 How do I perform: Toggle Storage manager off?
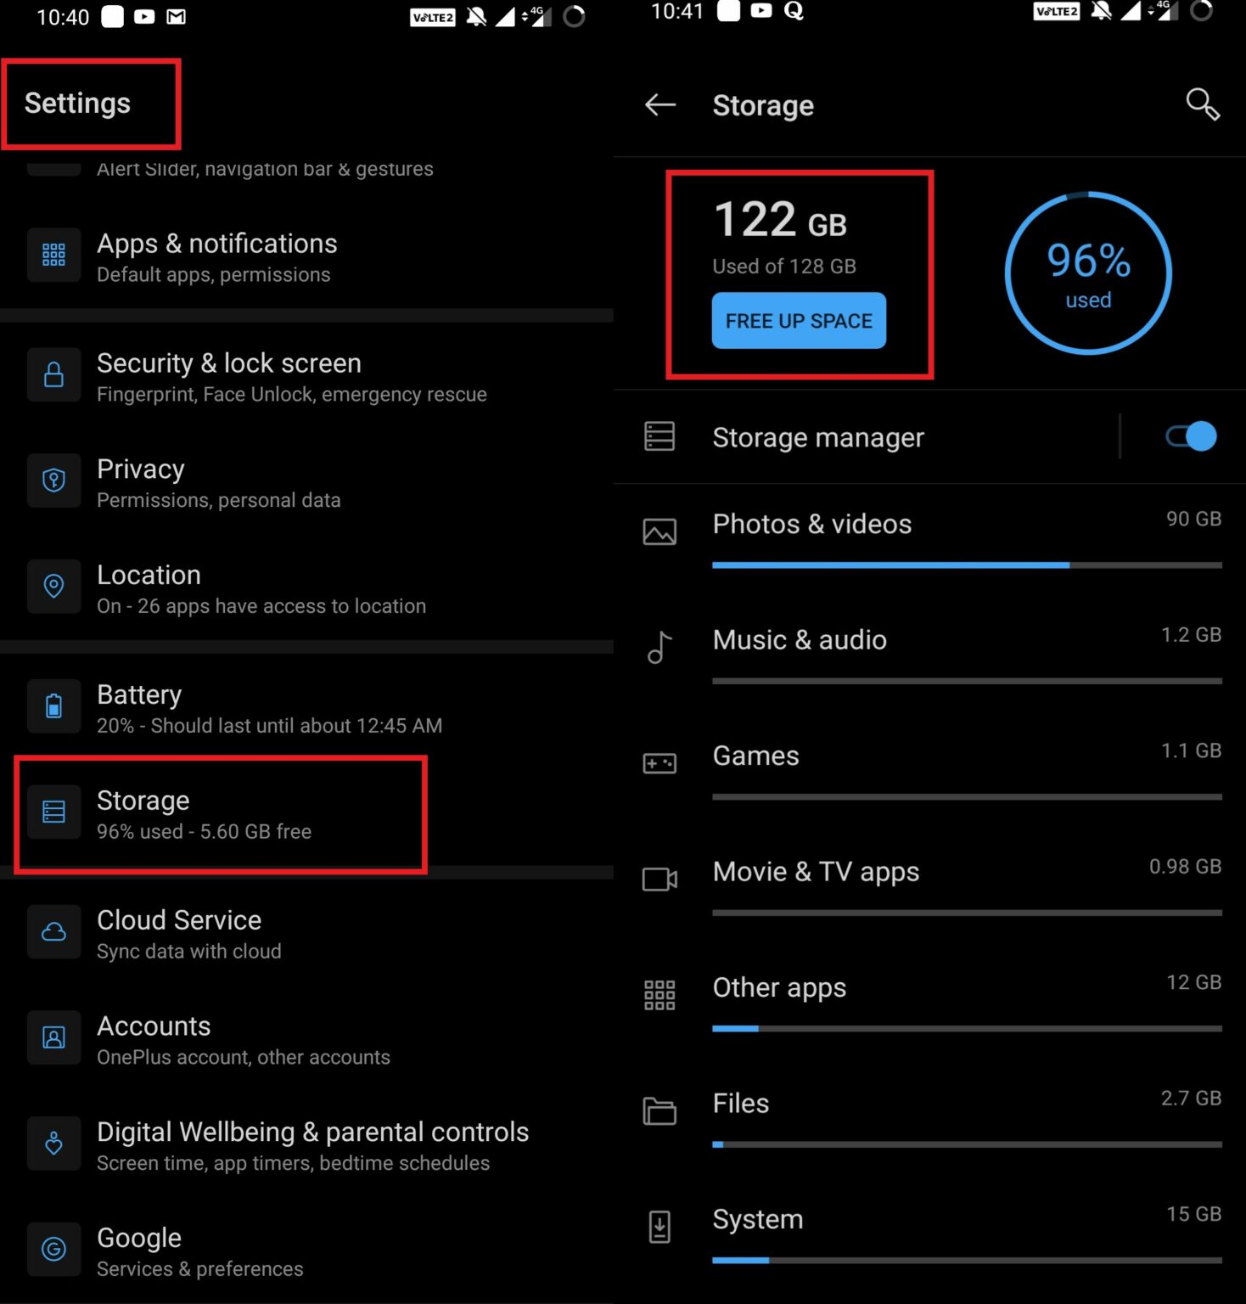click(1188, 436)
